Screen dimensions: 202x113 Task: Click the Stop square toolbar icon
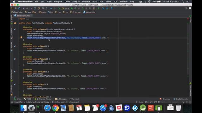pos(90,8)
